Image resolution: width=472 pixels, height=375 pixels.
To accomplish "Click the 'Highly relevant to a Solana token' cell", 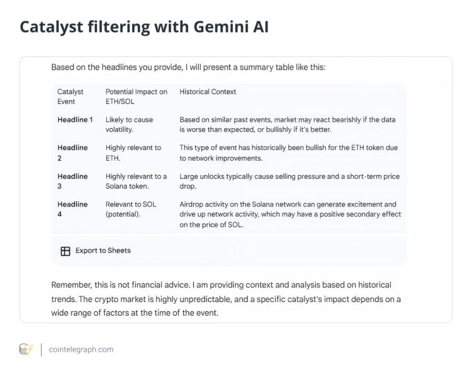I will [x=136, y=181].
